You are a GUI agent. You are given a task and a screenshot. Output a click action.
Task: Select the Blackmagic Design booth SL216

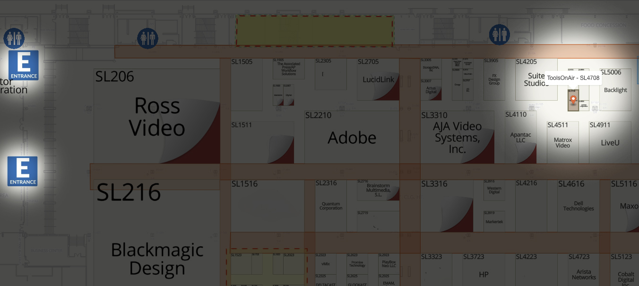[157, 233]
